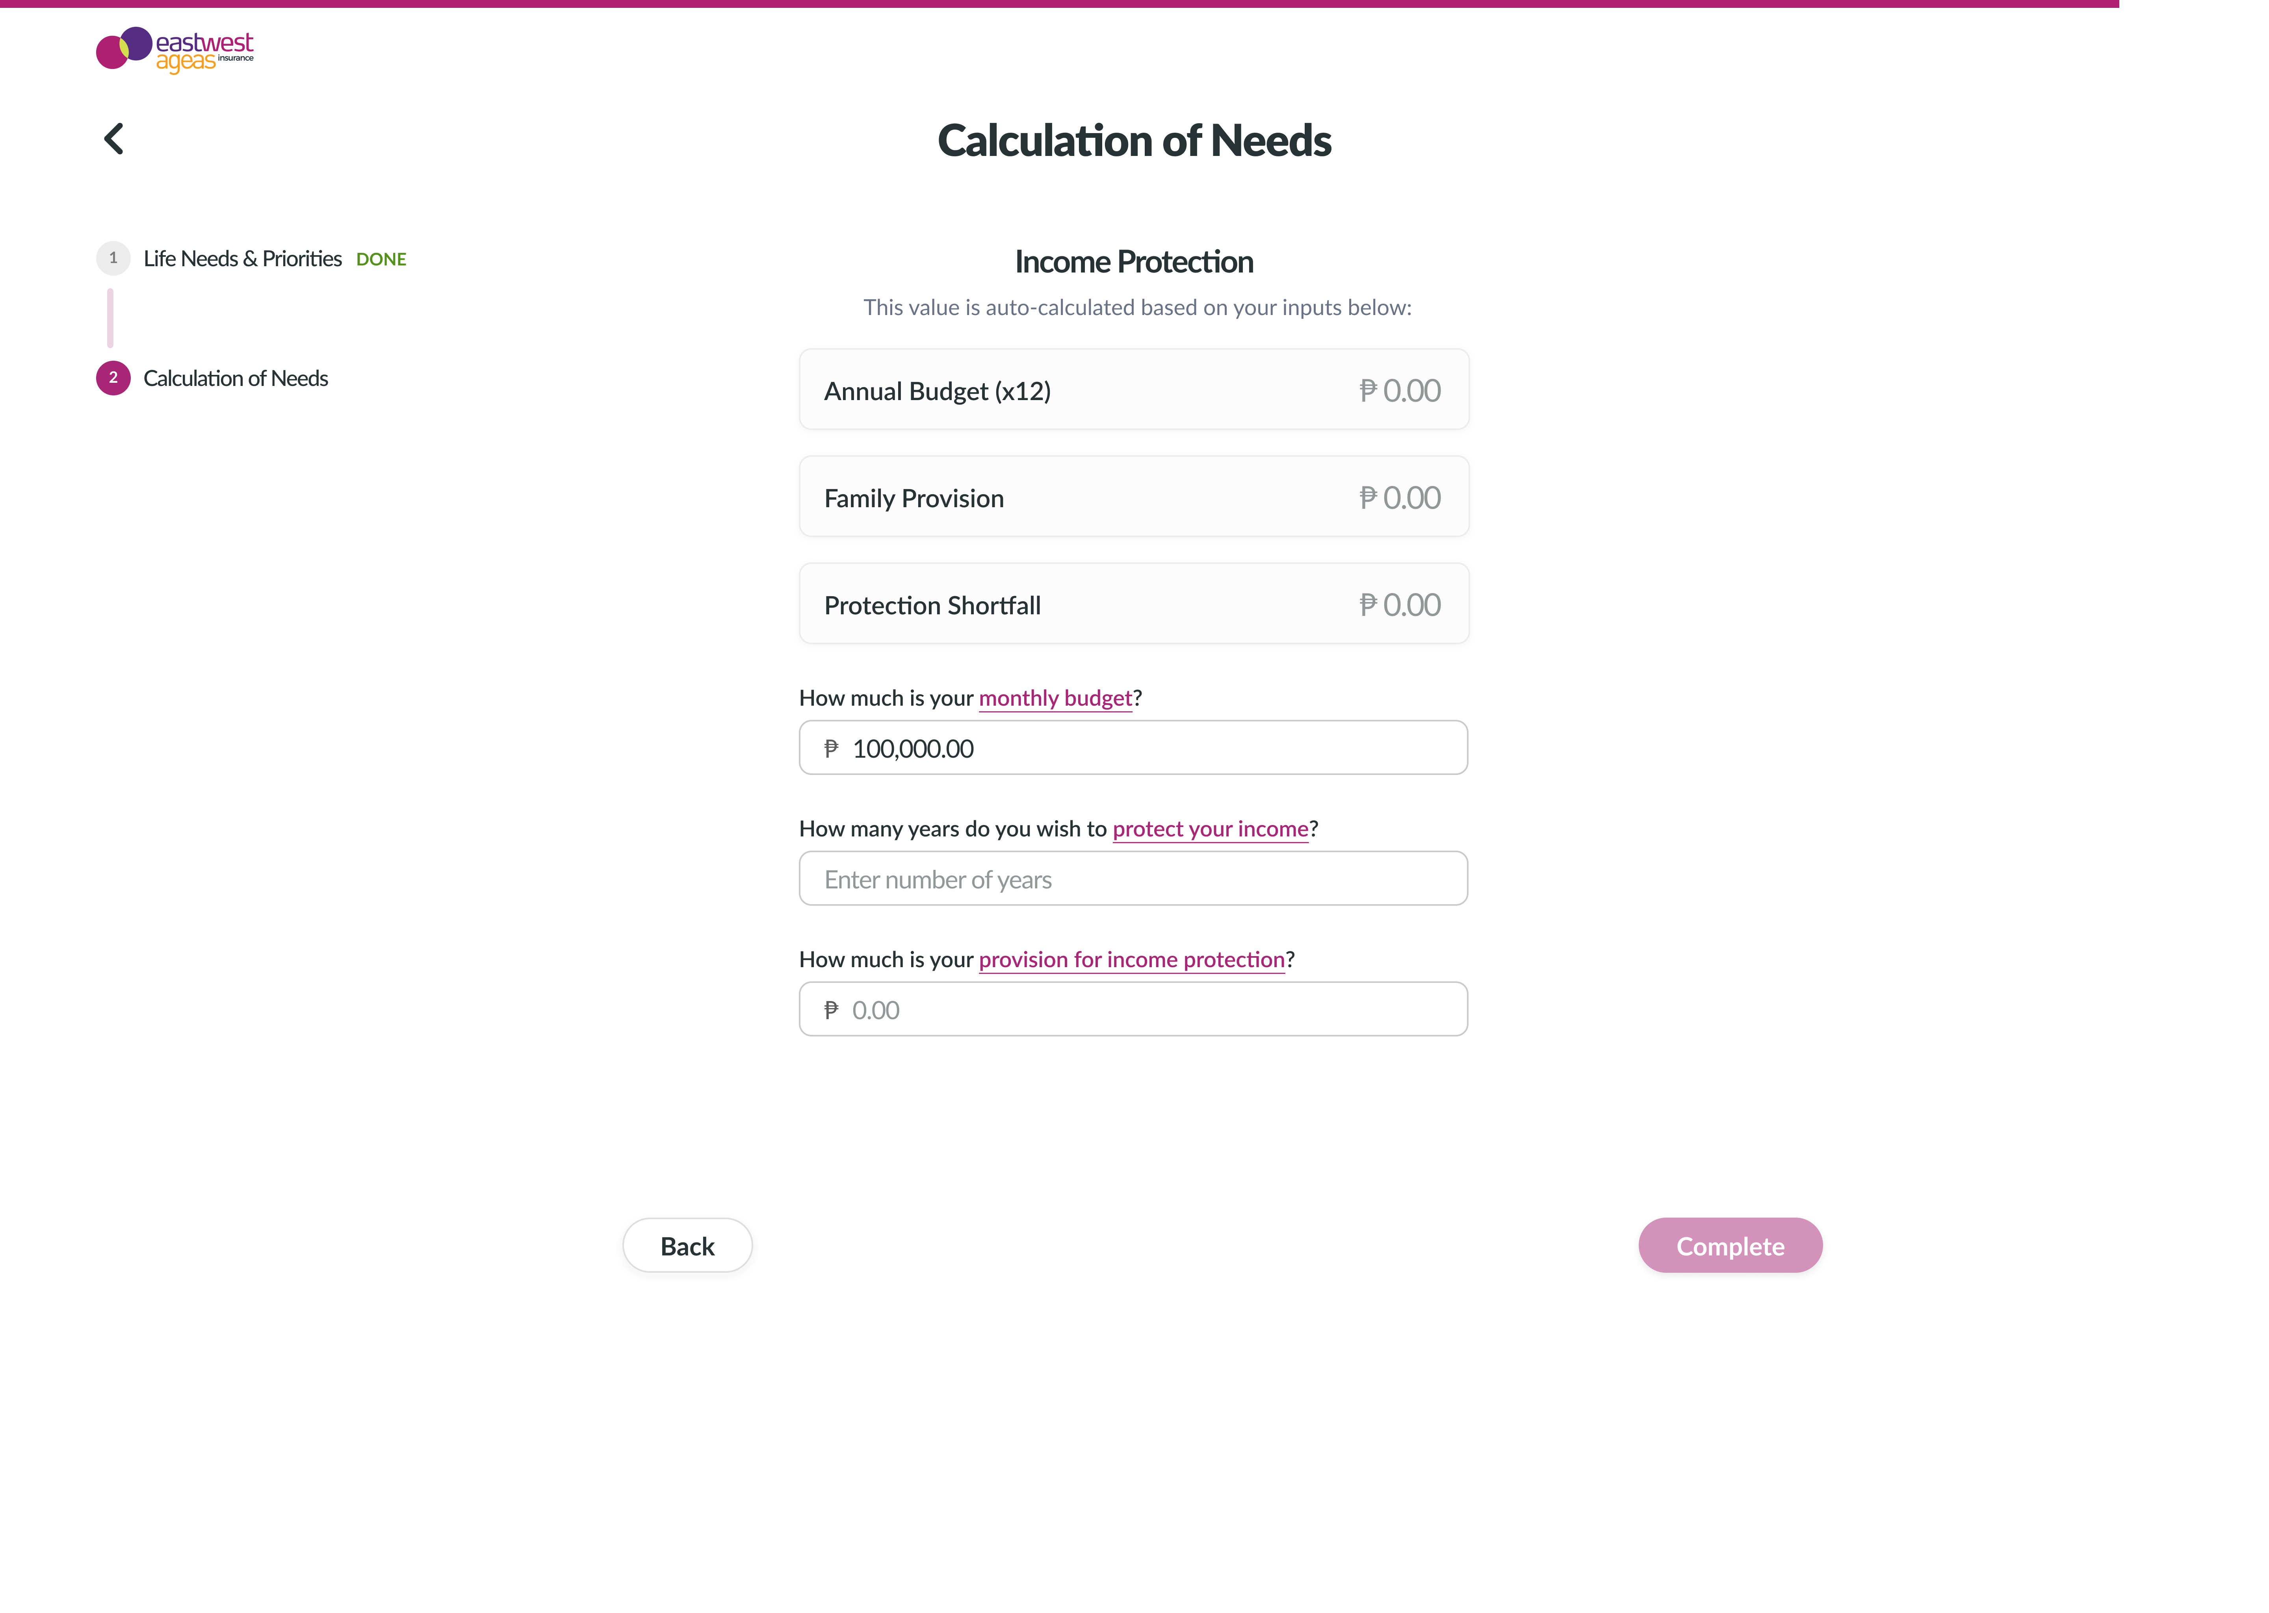Viewport: 2269px width, 1613px height.
Task: Select the Family Provision card
Action: [1133, 497]
